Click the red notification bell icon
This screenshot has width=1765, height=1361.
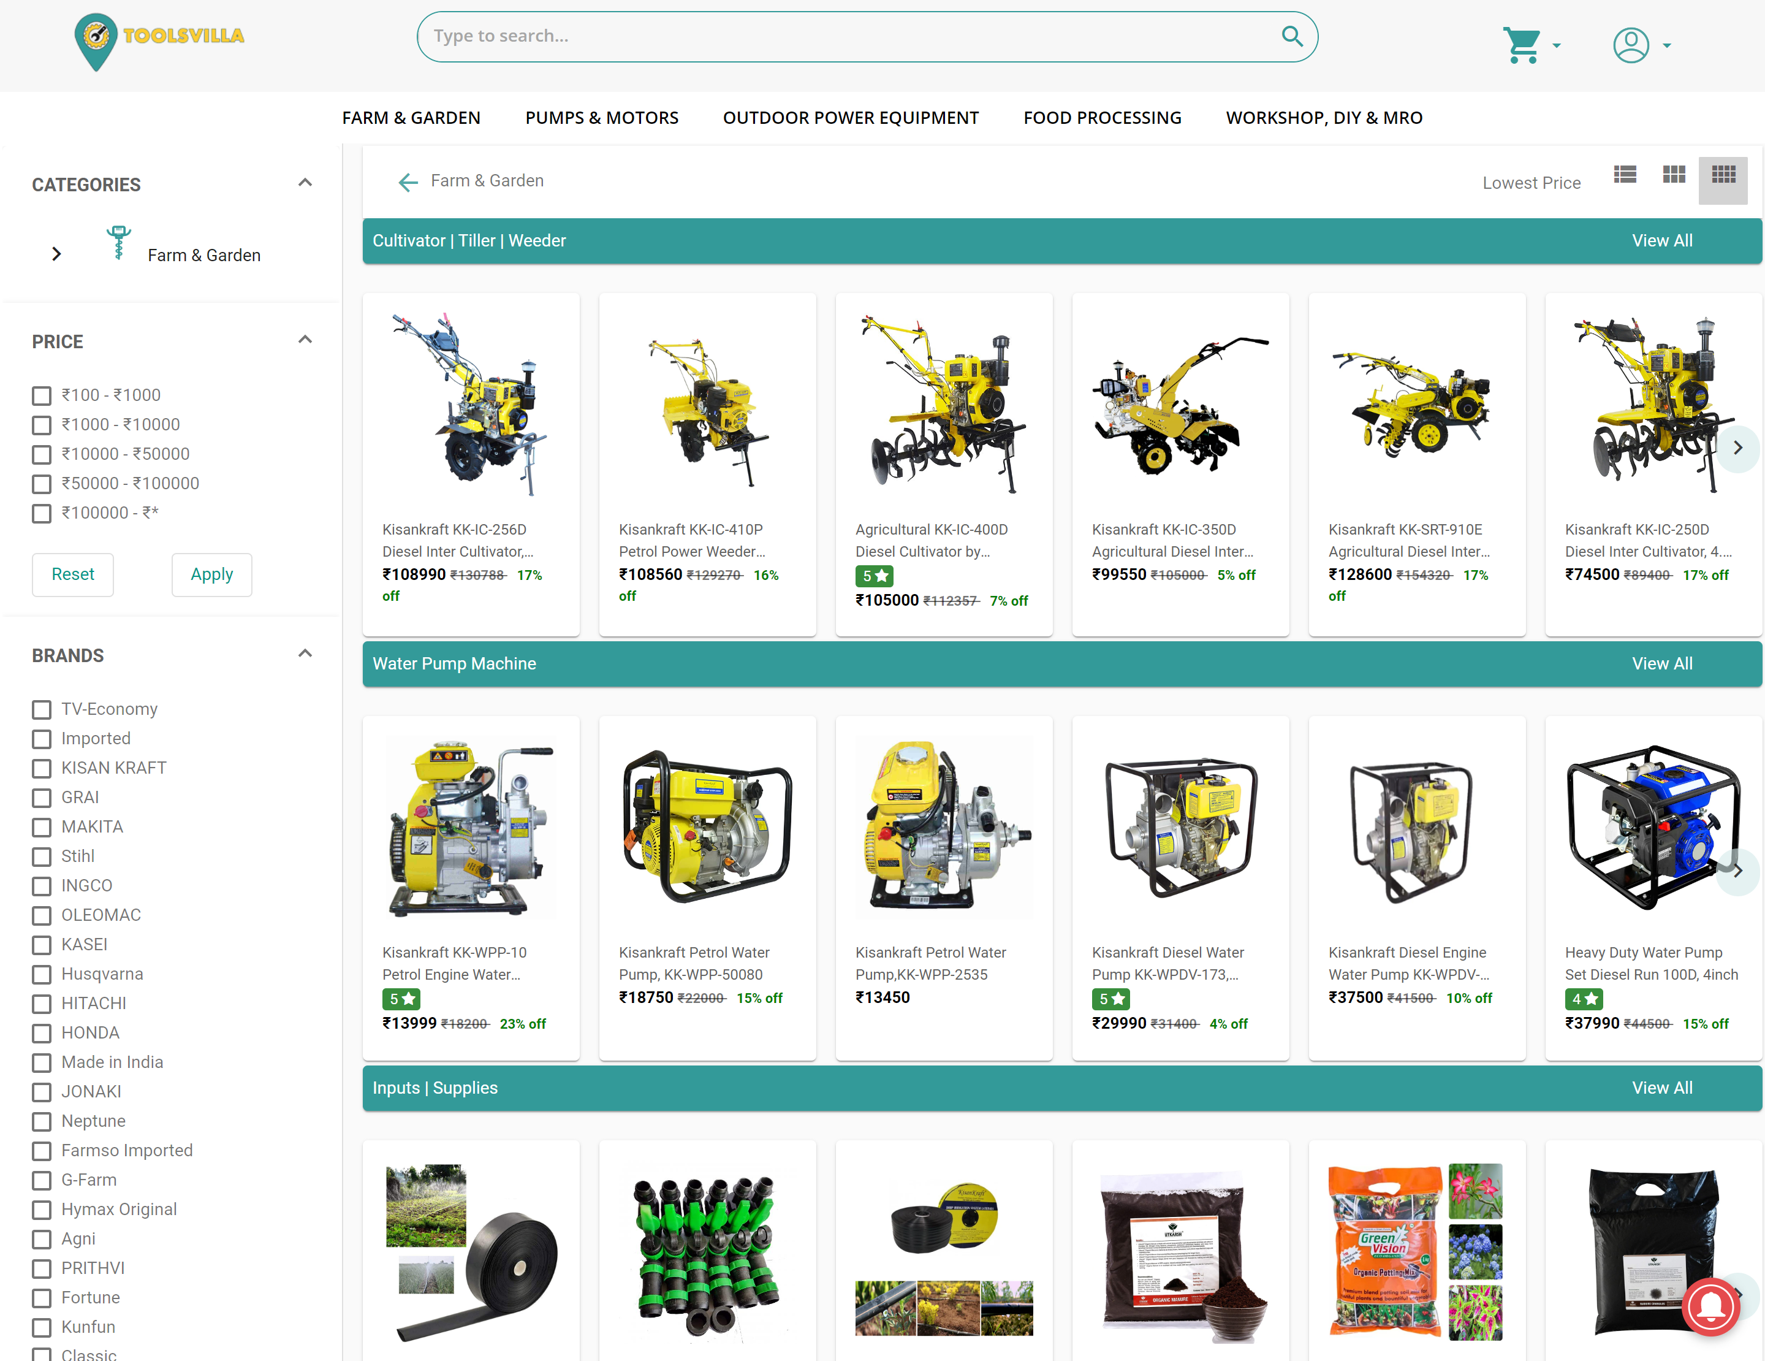pos(1711,1306)
